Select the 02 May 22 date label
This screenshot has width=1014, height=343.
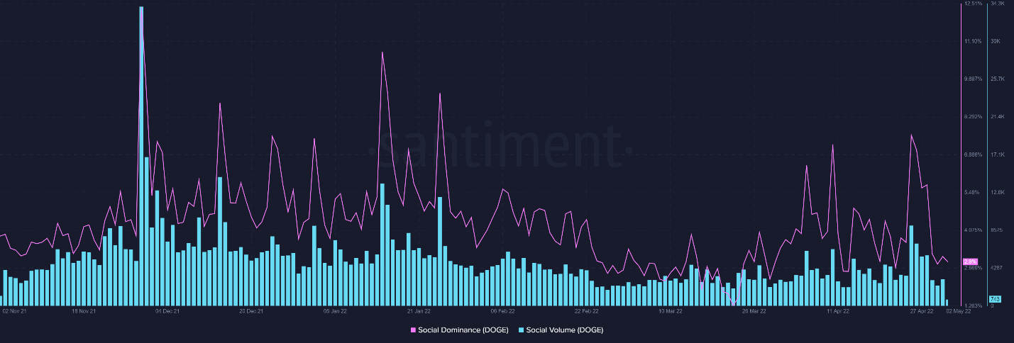(x=958, y=310)
